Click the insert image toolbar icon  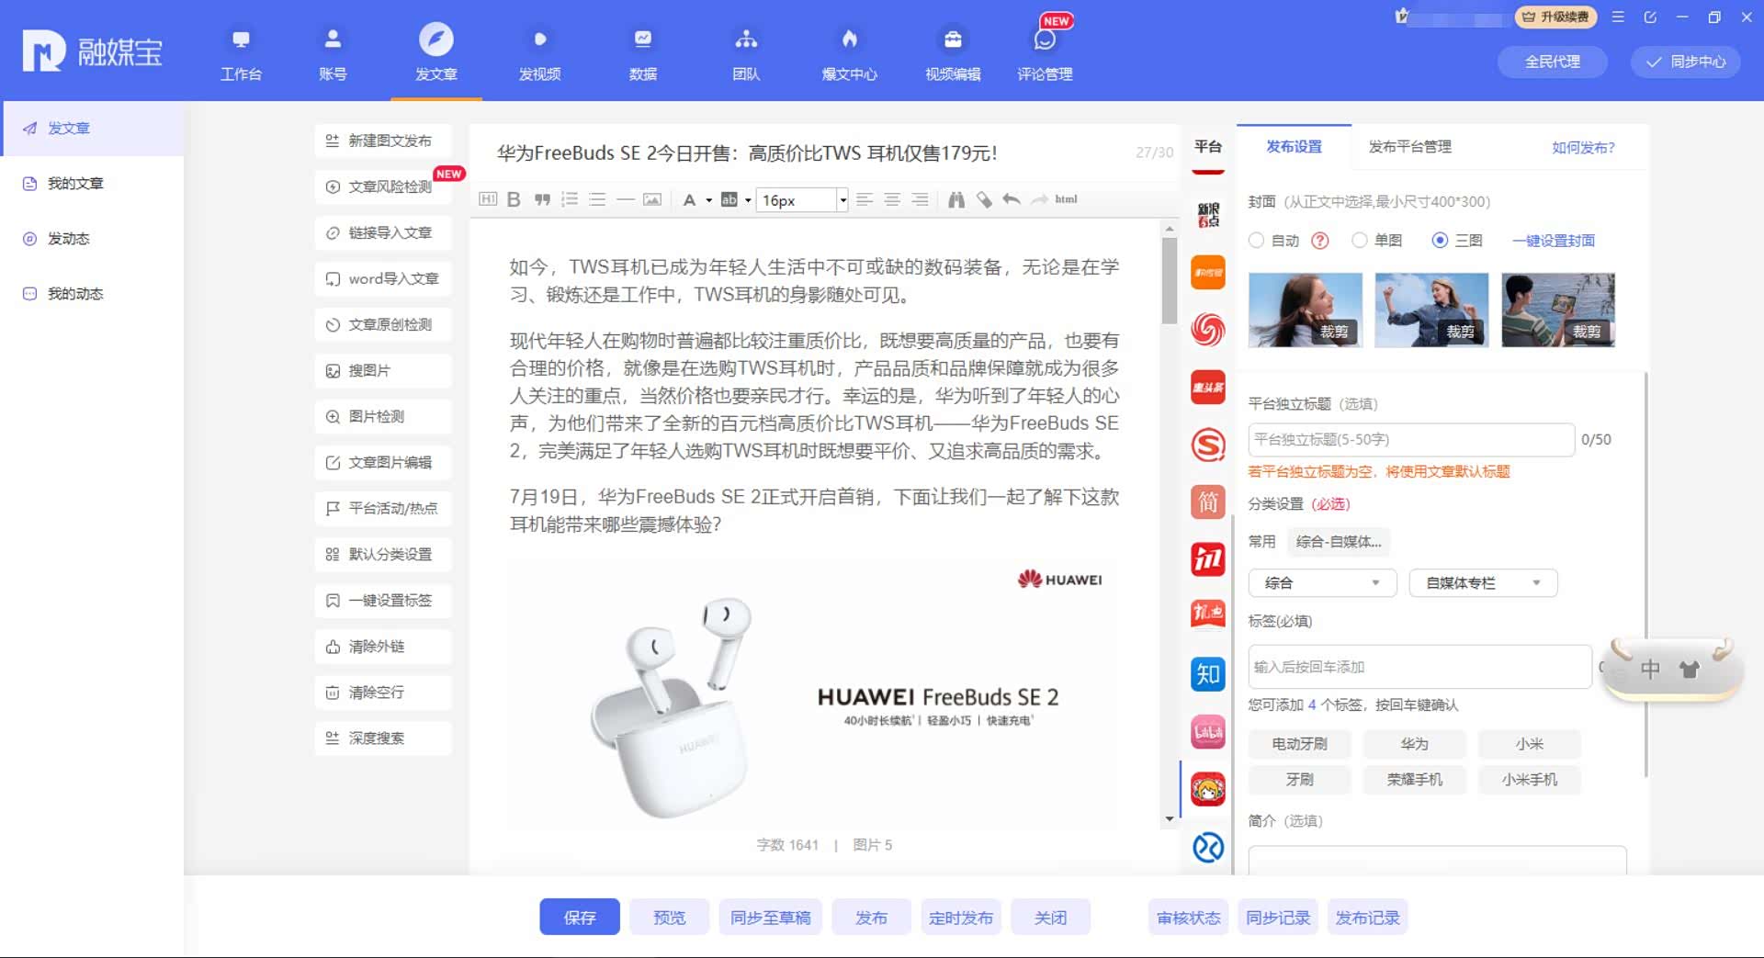pyautogui.click(x=651, y=199)
